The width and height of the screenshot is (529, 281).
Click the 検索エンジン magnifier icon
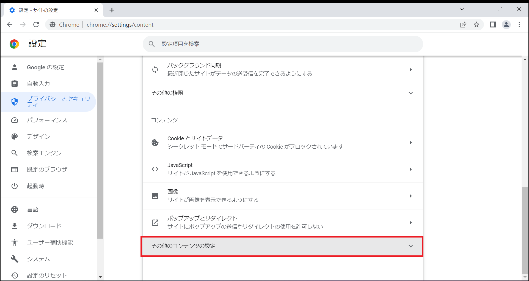pyautogui.click(x=14, y=153)
